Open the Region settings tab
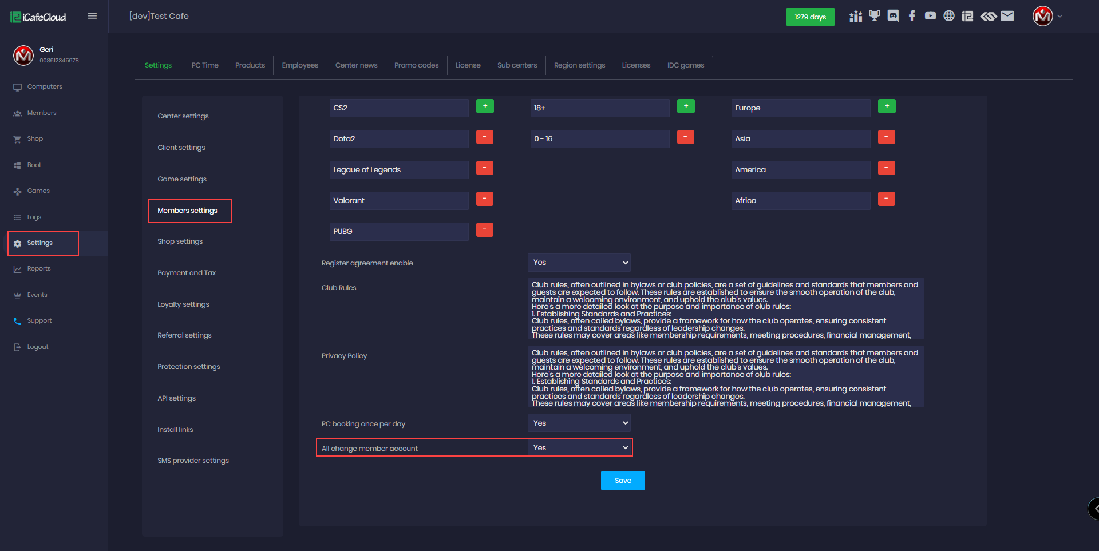 click(579, 65)
